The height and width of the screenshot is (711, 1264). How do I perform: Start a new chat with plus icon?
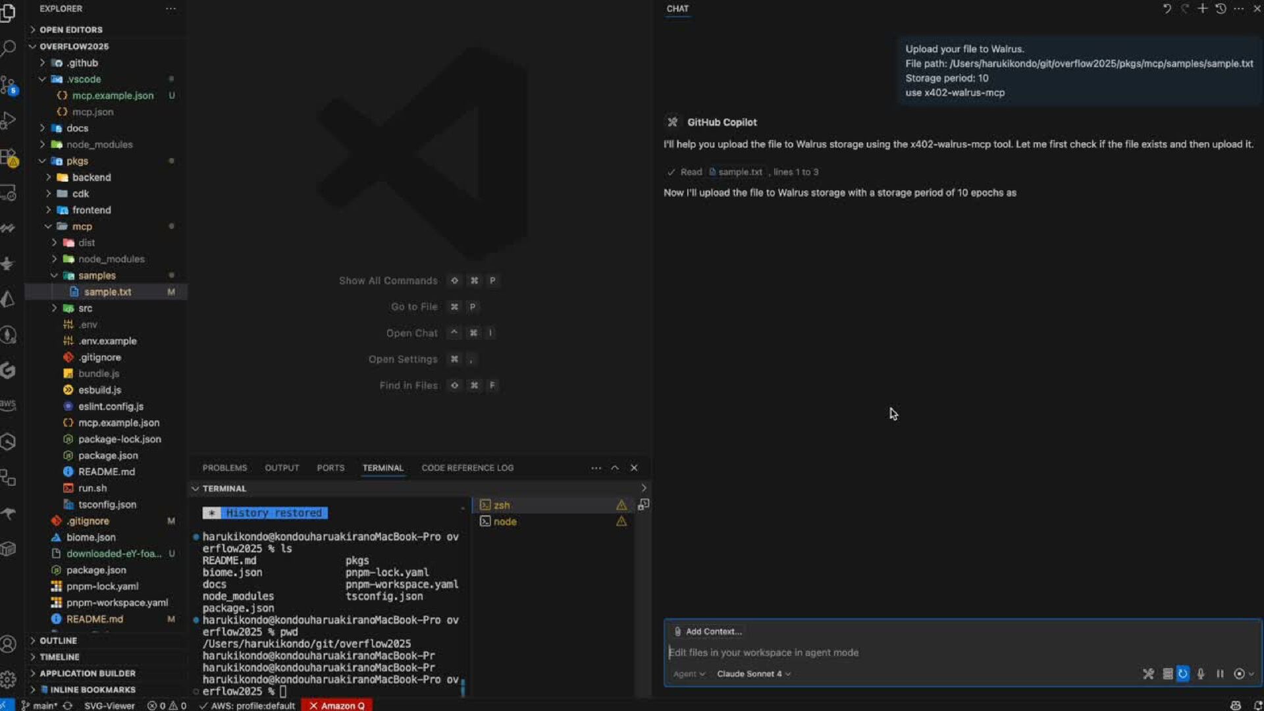(x=1202, y=9)
